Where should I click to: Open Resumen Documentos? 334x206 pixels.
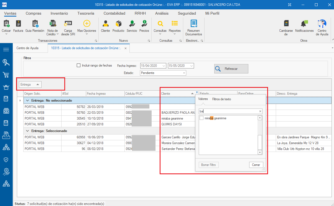click(x=193, y=28)
